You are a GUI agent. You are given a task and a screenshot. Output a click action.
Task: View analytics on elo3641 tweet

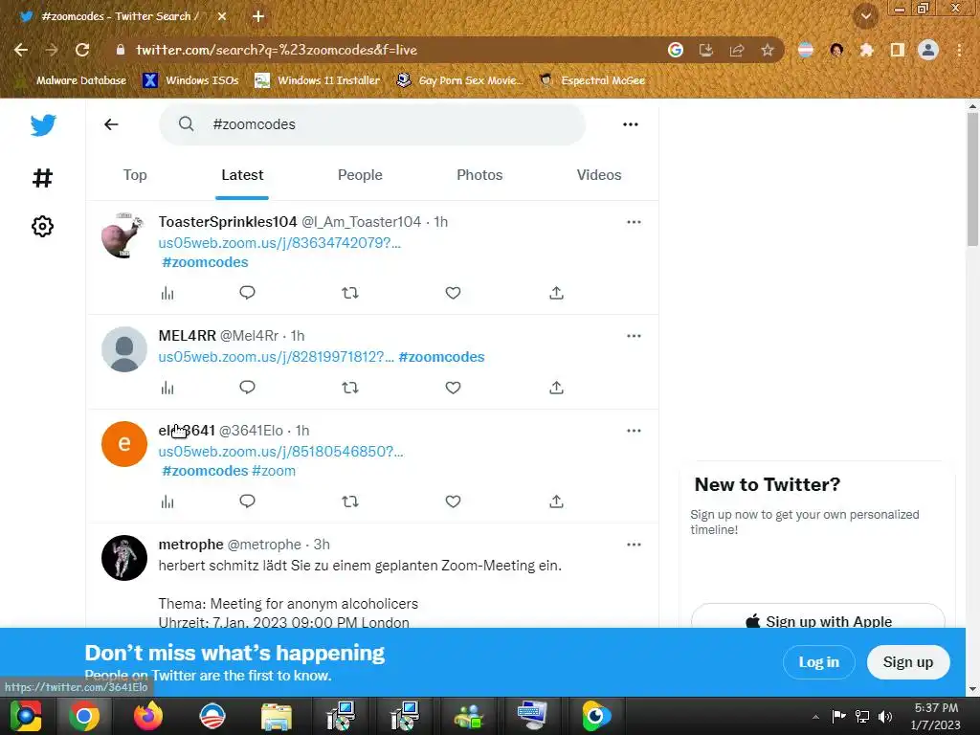(x=167, y=501)
